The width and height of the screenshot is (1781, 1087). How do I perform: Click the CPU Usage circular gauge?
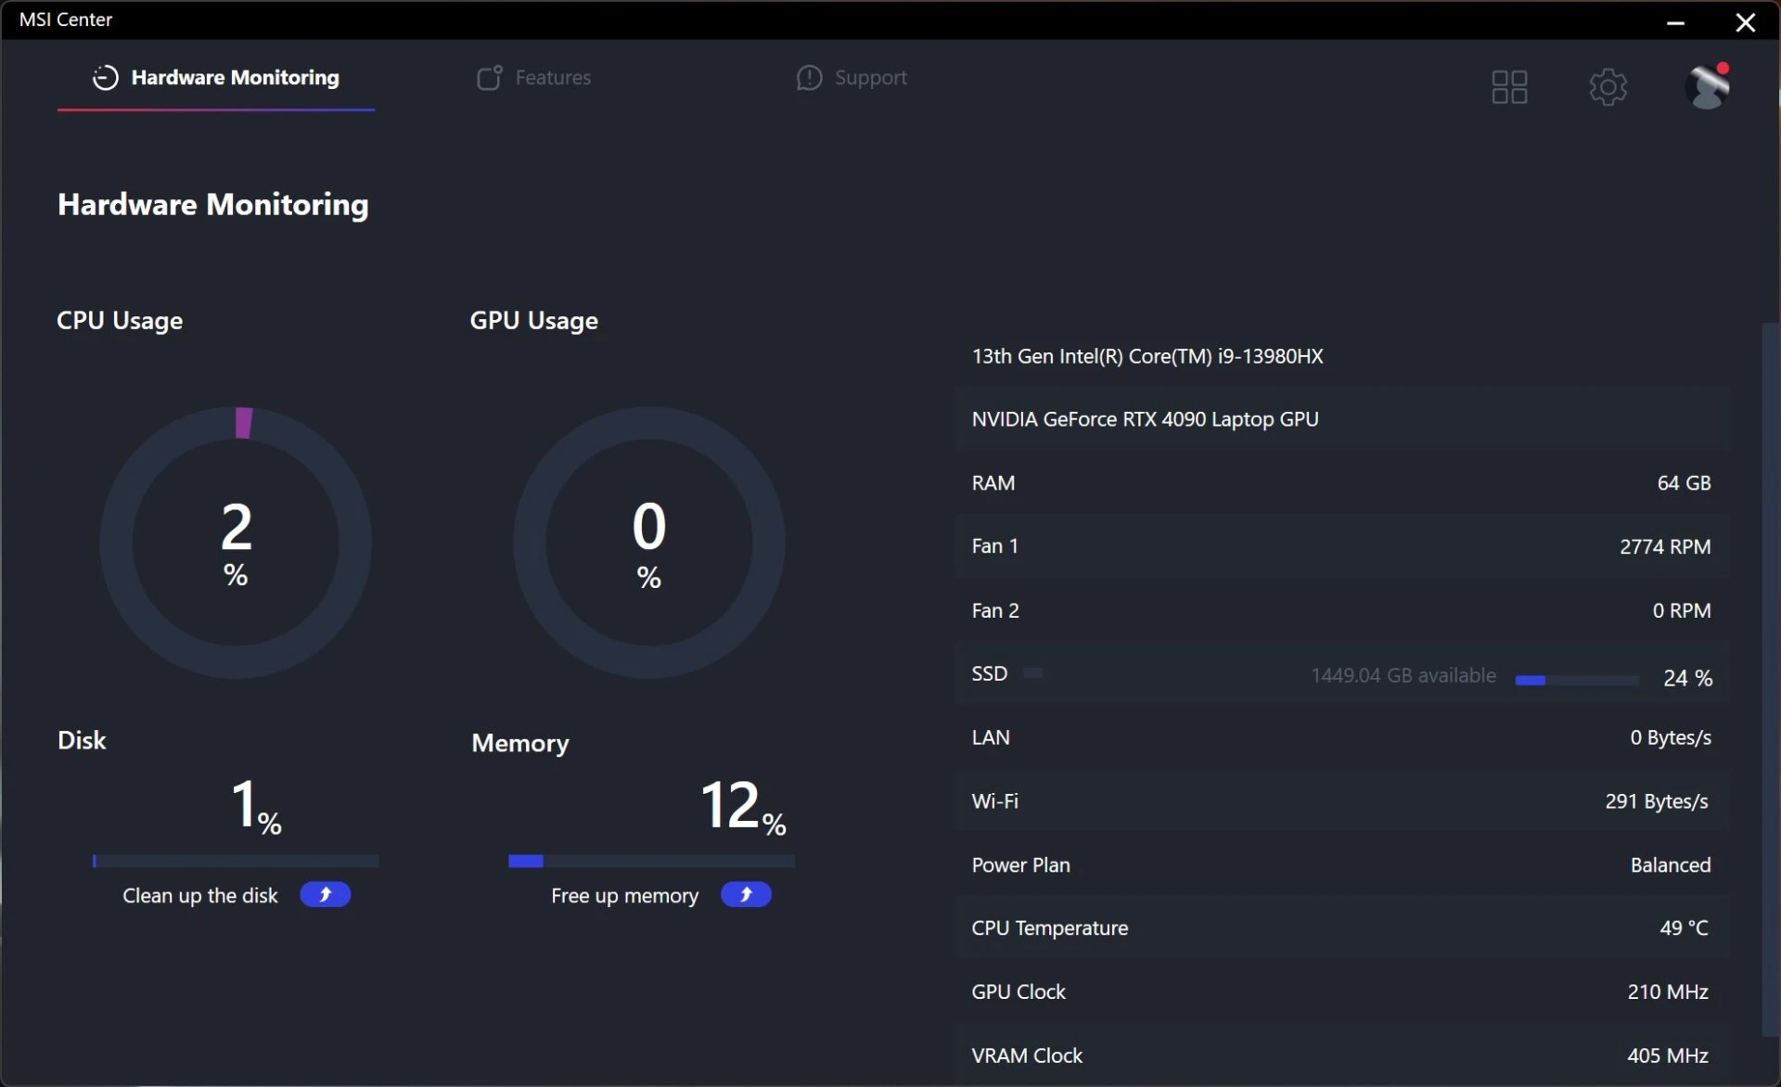coord(236,543)
